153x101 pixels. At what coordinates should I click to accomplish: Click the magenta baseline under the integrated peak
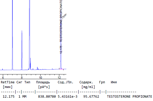(61, 69)
